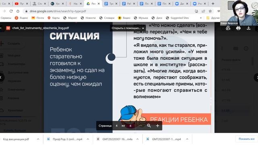Open the Словари bookmark
Screen dimensions: 258x145
coord(107,18)
